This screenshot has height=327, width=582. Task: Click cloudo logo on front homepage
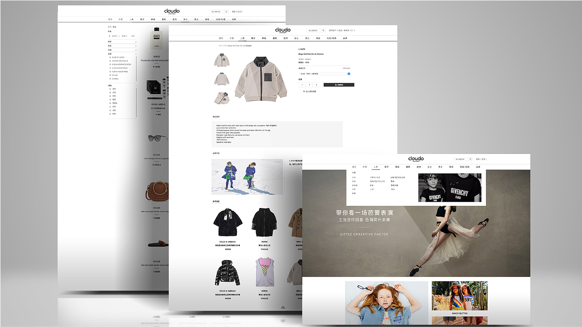[x=416, y=159]
